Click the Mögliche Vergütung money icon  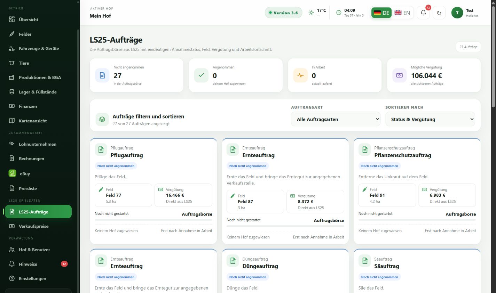(399, 75)
